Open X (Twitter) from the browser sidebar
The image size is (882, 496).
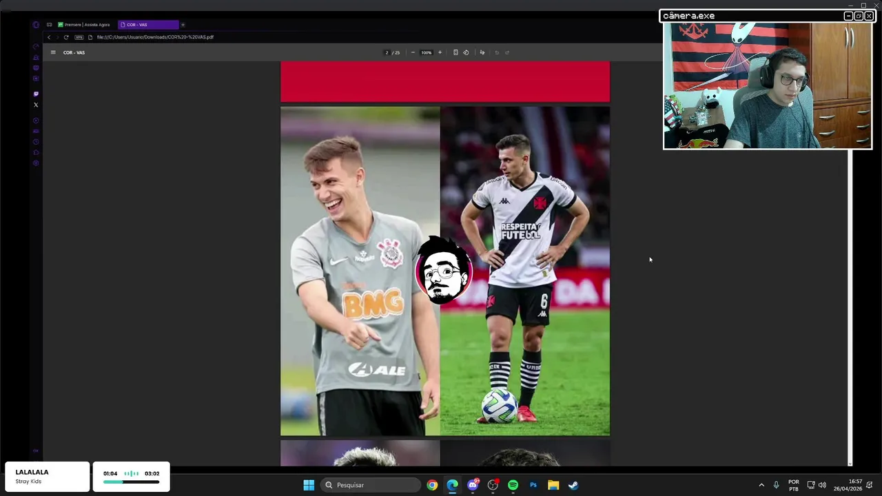(x=36, y=105)
